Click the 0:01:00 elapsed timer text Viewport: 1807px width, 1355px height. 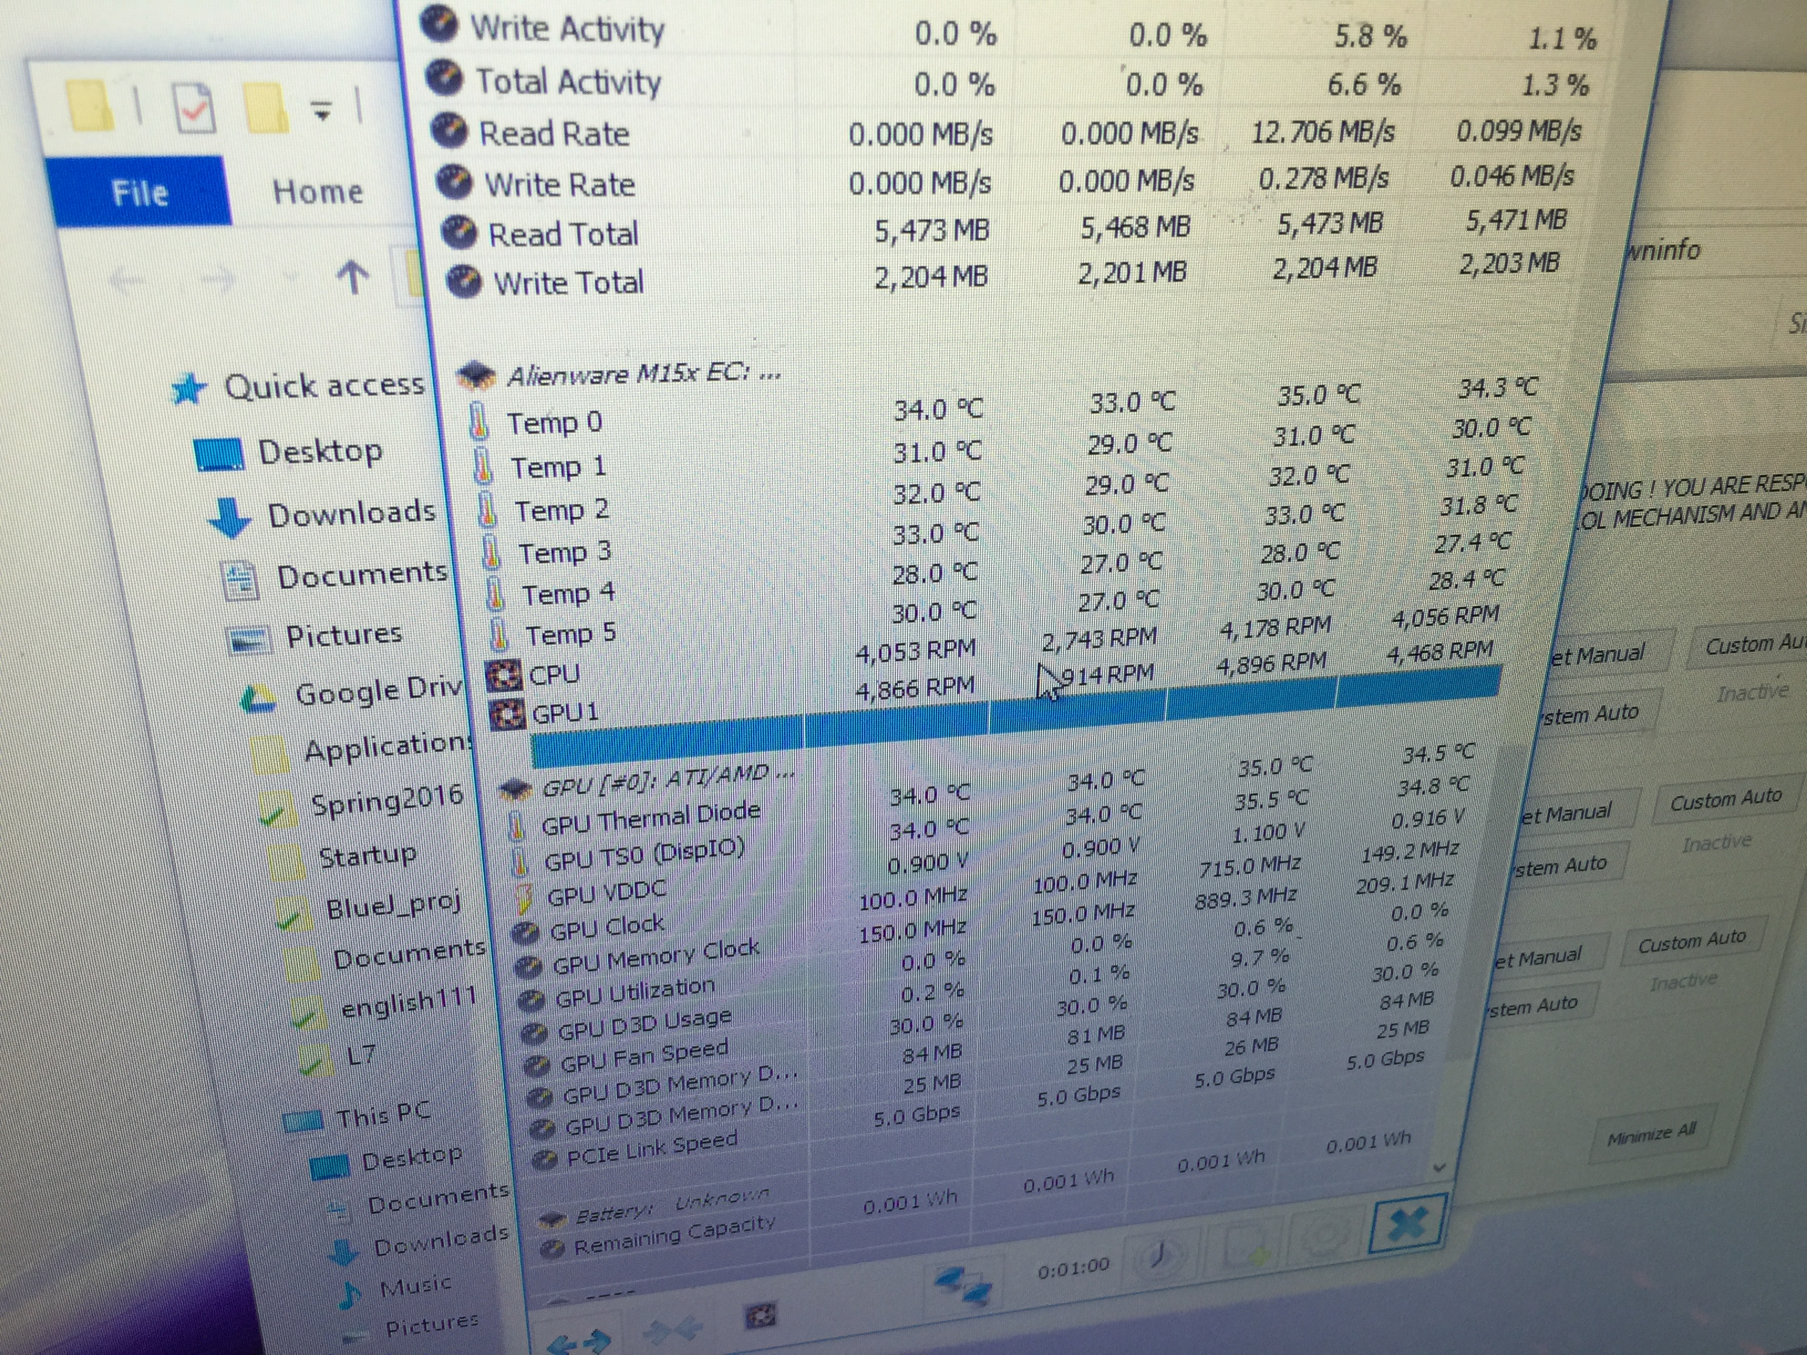(1073, 1269)
